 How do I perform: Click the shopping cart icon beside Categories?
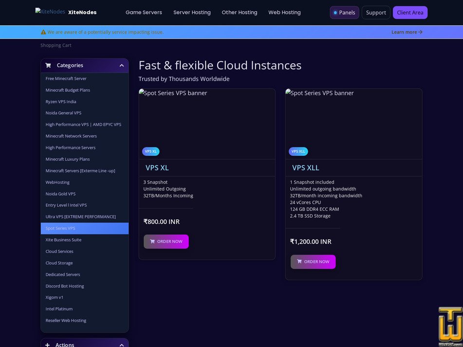48,65
